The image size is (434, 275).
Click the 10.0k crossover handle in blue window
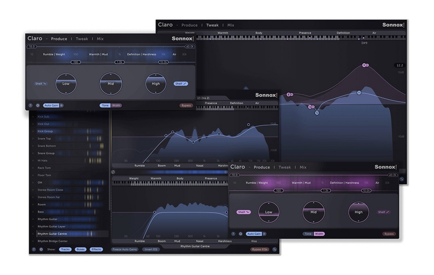163,62
